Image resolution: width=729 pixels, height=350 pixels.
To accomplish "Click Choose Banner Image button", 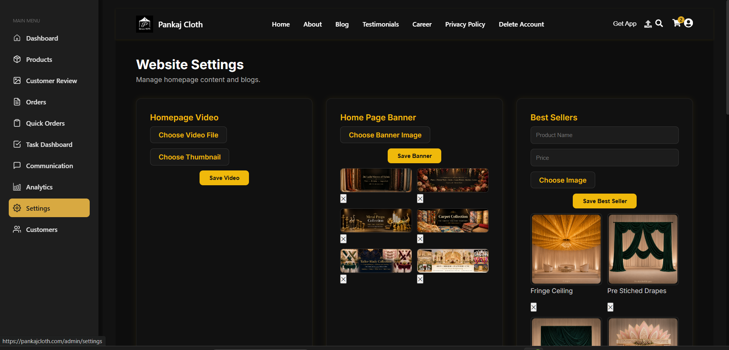I will point(385,135).
